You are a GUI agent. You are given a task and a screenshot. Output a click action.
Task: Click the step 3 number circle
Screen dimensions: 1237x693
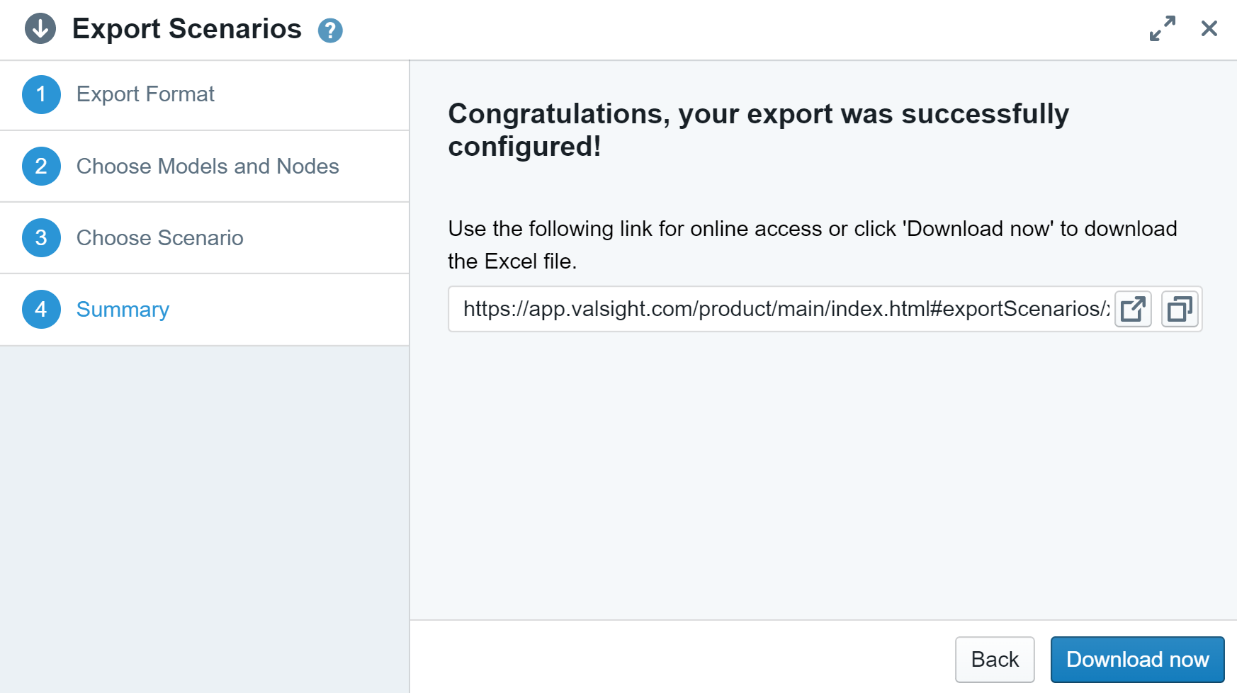tap(41, 238)
